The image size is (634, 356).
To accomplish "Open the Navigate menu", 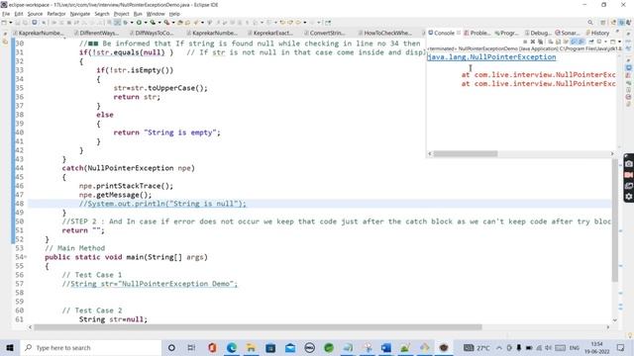I will pyautogui.click(x=80, y=14).
